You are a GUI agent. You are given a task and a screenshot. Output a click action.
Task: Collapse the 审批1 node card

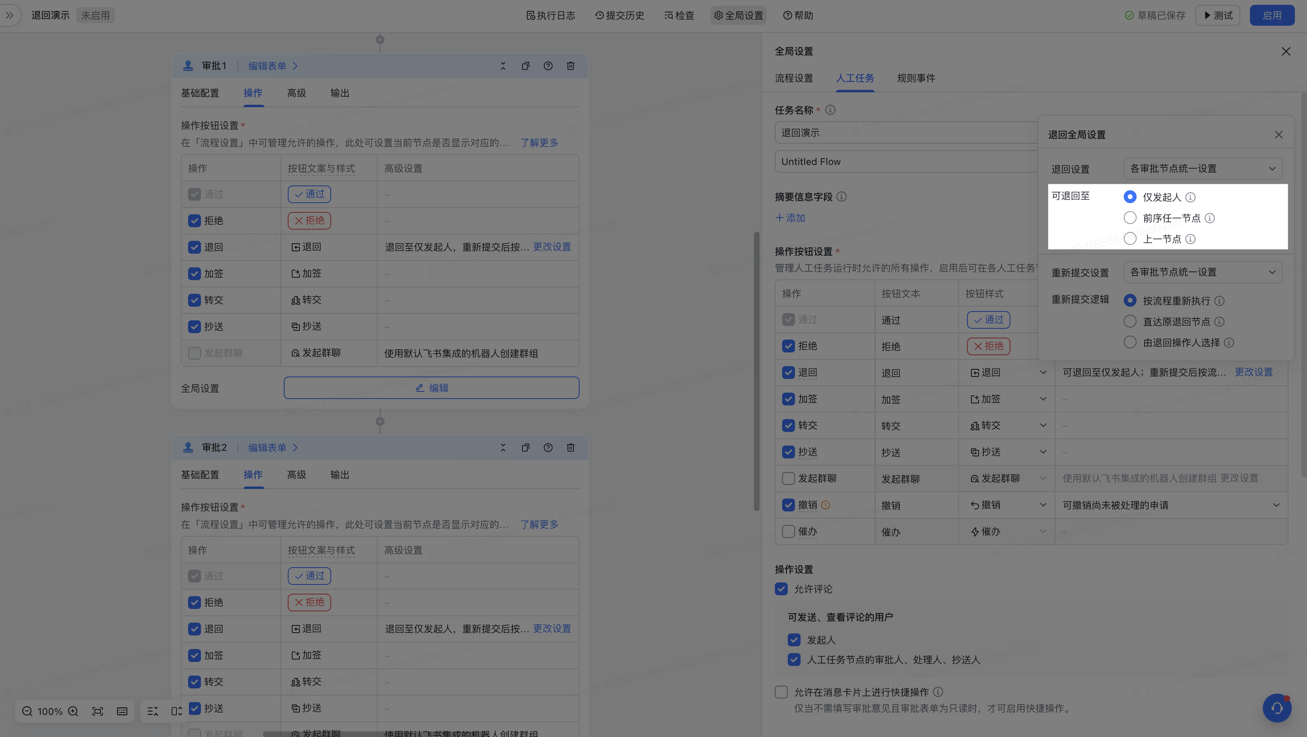pyautogui.click(x=503, y=66)
